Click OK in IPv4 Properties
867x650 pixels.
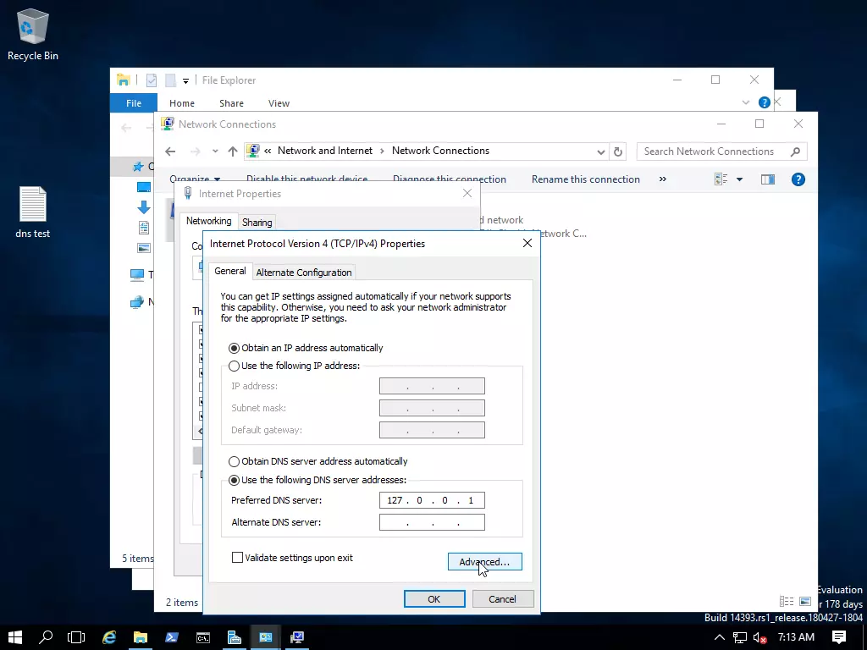[434, 598]
